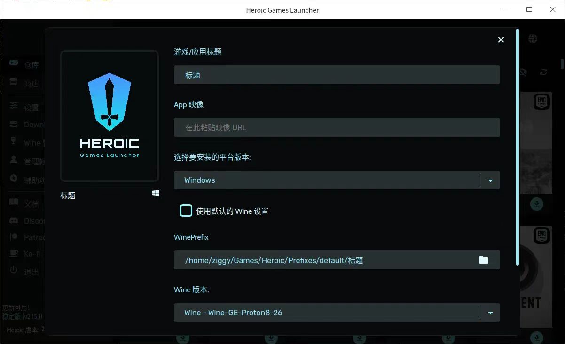Image resolution: width=565 pixels, height=344 pixels.
Task: Open the Patreon sidebar link
Action: pyautogui.click(x=27, y=237)
